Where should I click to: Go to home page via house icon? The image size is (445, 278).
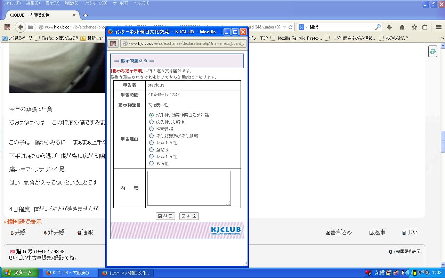click(x=402, y=27)
